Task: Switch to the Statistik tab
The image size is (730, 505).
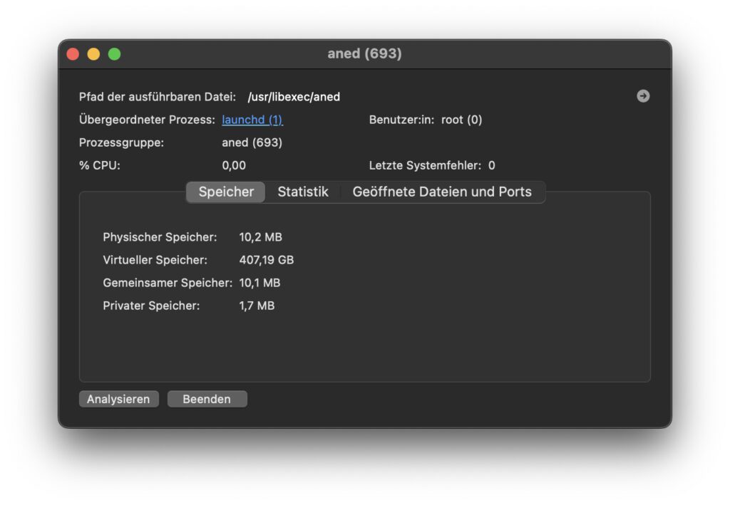Action: [303, 192]
